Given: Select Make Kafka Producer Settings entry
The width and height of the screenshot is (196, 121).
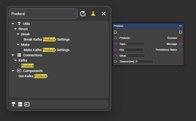Looking at the screenshot, I should 46,50.
